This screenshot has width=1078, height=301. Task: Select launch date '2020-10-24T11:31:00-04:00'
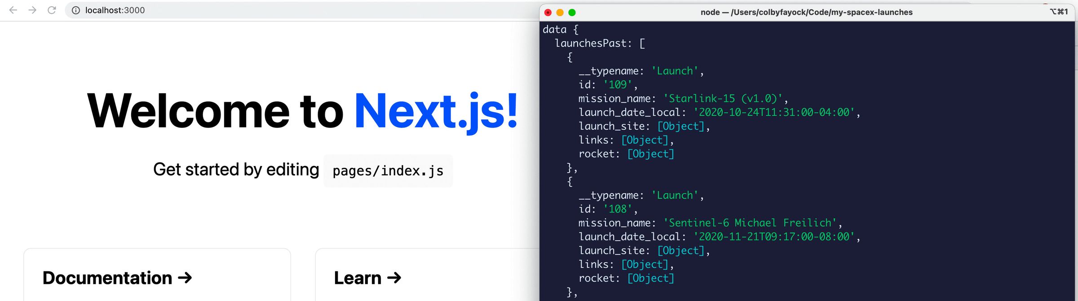tap(774, 113)
